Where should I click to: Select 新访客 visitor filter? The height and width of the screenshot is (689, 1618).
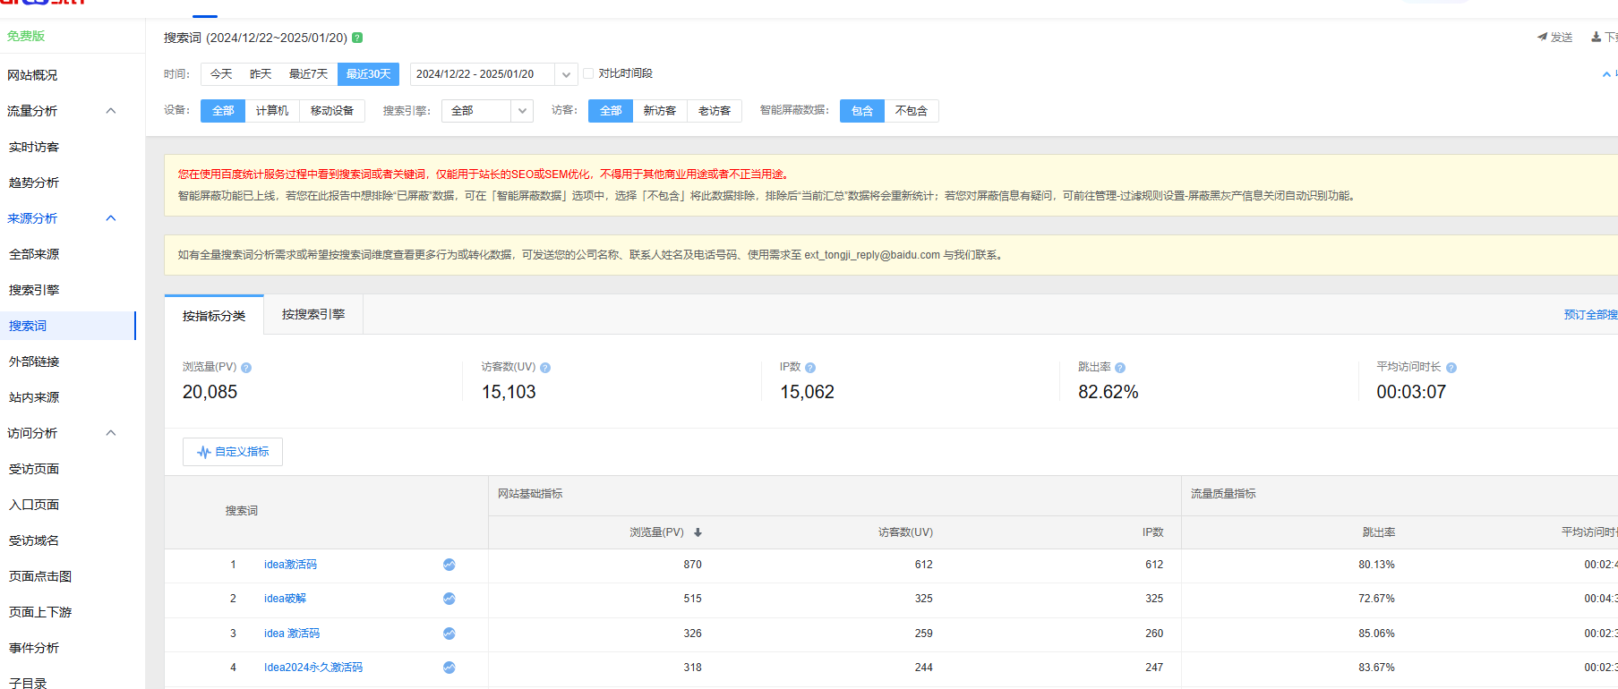pyautogui.click(x=660, y=111)
